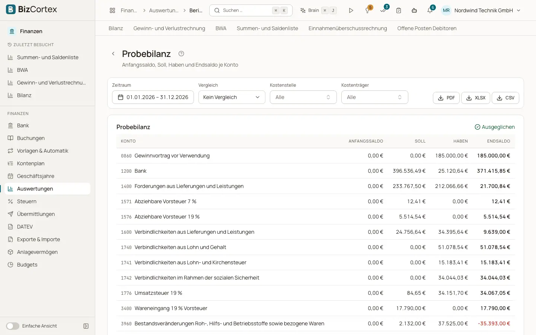Viewport: 536px width, 335px height.
Task: Click the play icon in top bar
Action: tap(351, 10)
